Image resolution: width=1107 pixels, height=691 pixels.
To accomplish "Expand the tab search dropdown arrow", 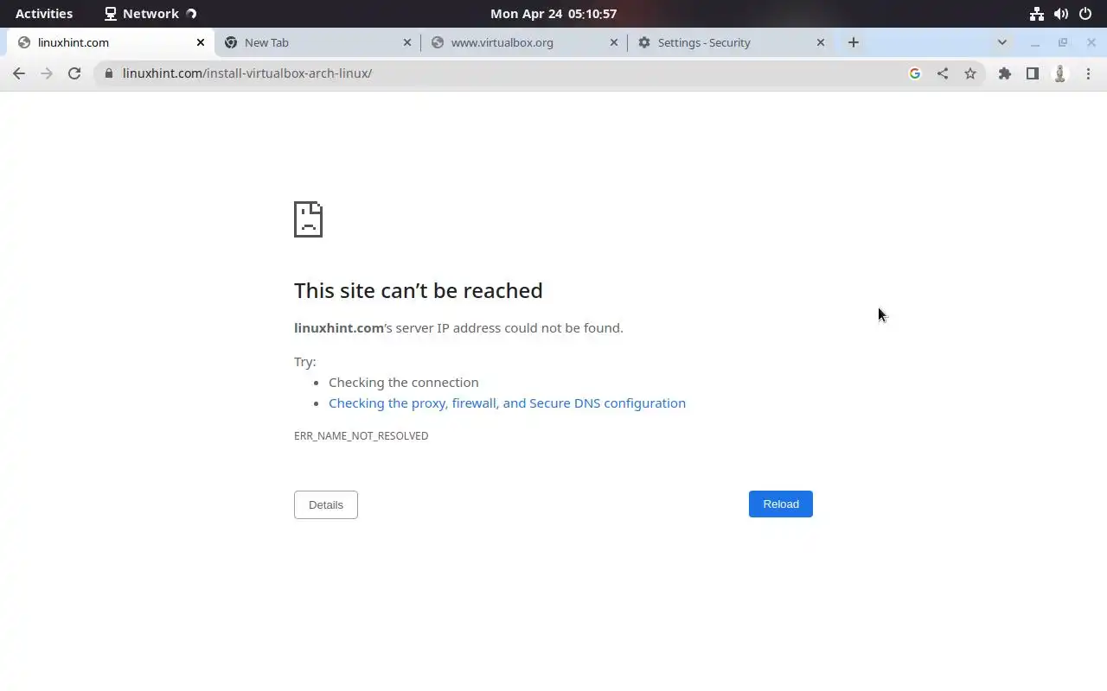I will 1002,42.
